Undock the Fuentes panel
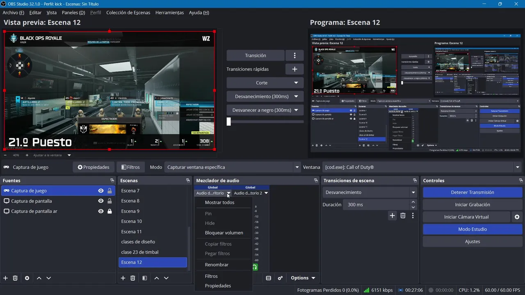 (x=112, y=180)
